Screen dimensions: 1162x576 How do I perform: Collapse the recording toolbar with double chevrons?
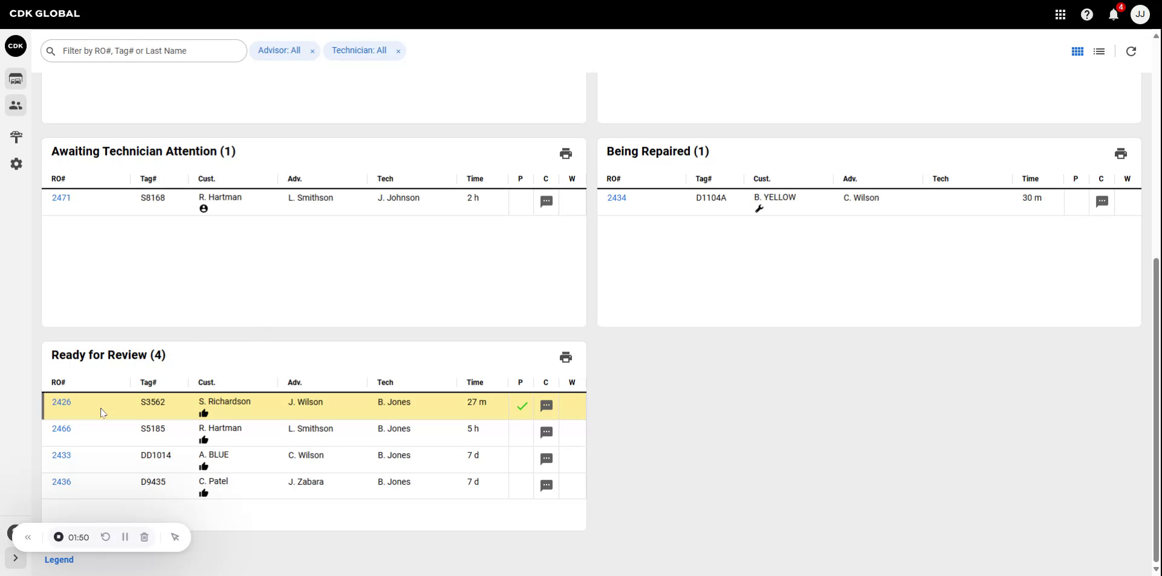pos(28,537)
